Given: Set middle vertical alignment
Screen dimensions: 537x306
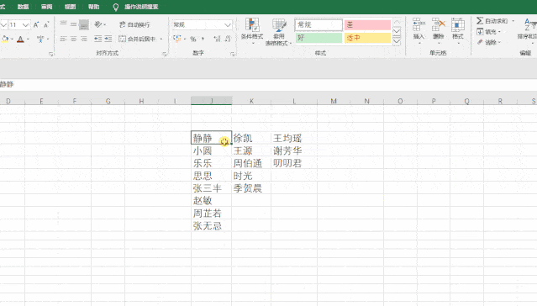Looking at the screenshot, I should click(73, 24).
